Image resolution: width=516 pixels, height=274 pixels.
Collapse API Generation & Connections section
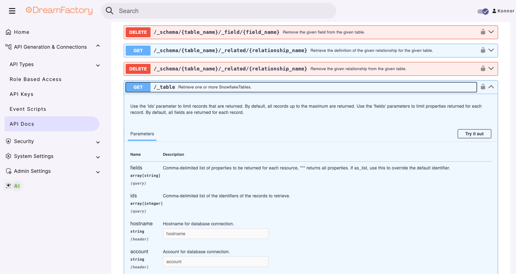[98, 46]
